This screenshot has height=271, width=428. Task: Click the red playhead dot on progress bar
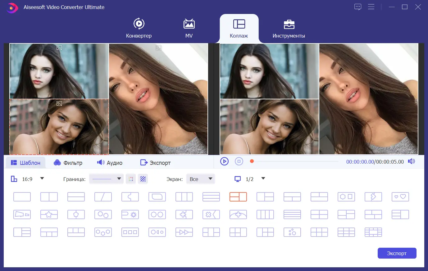coord(252,161)
